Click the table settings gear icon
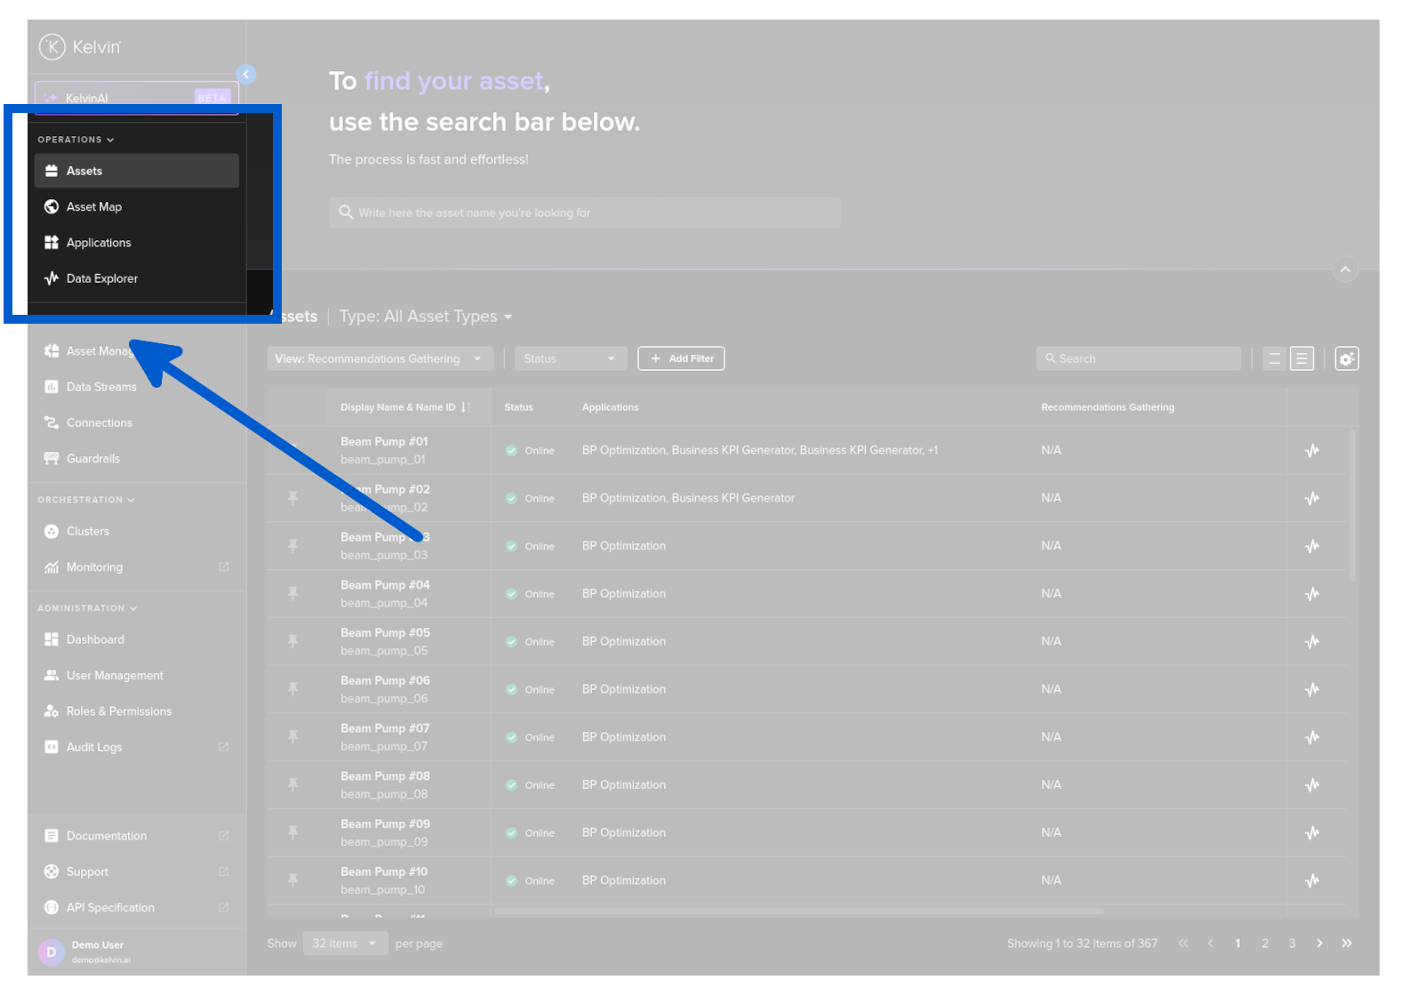 click(1346, 358)
